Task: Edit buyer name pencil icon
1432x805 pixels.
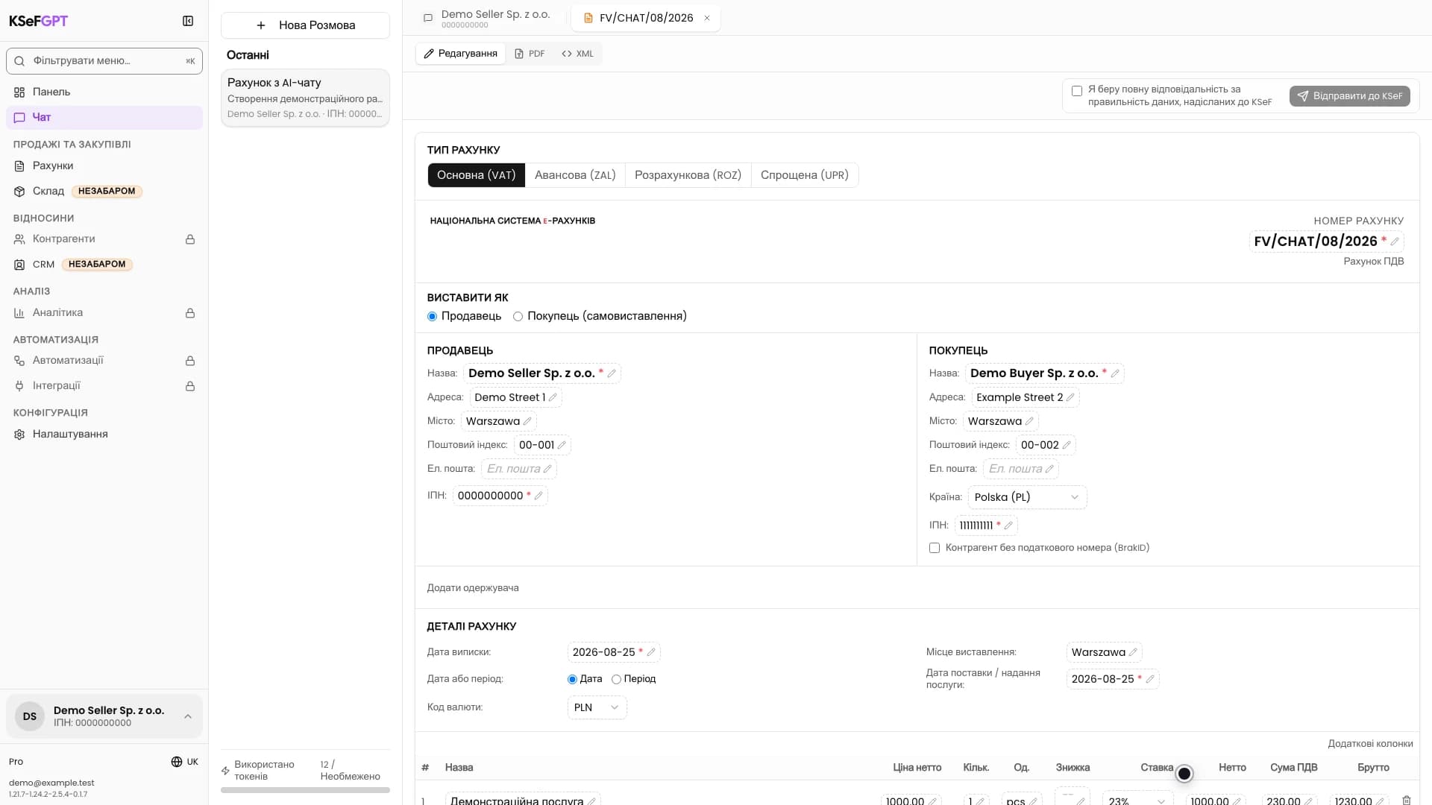Action: pyautogui.click(x=1115, y=373)
